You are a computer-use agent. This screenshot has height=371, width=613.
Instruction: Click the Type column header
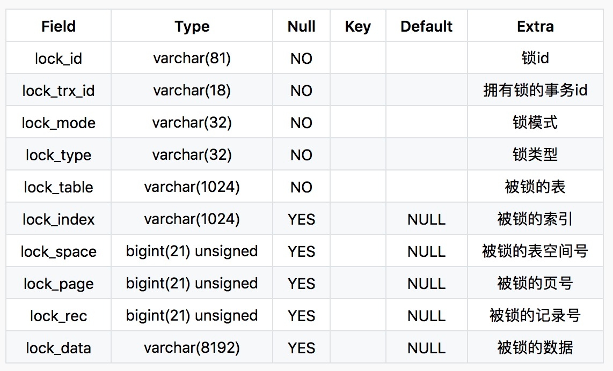[192, 26]
